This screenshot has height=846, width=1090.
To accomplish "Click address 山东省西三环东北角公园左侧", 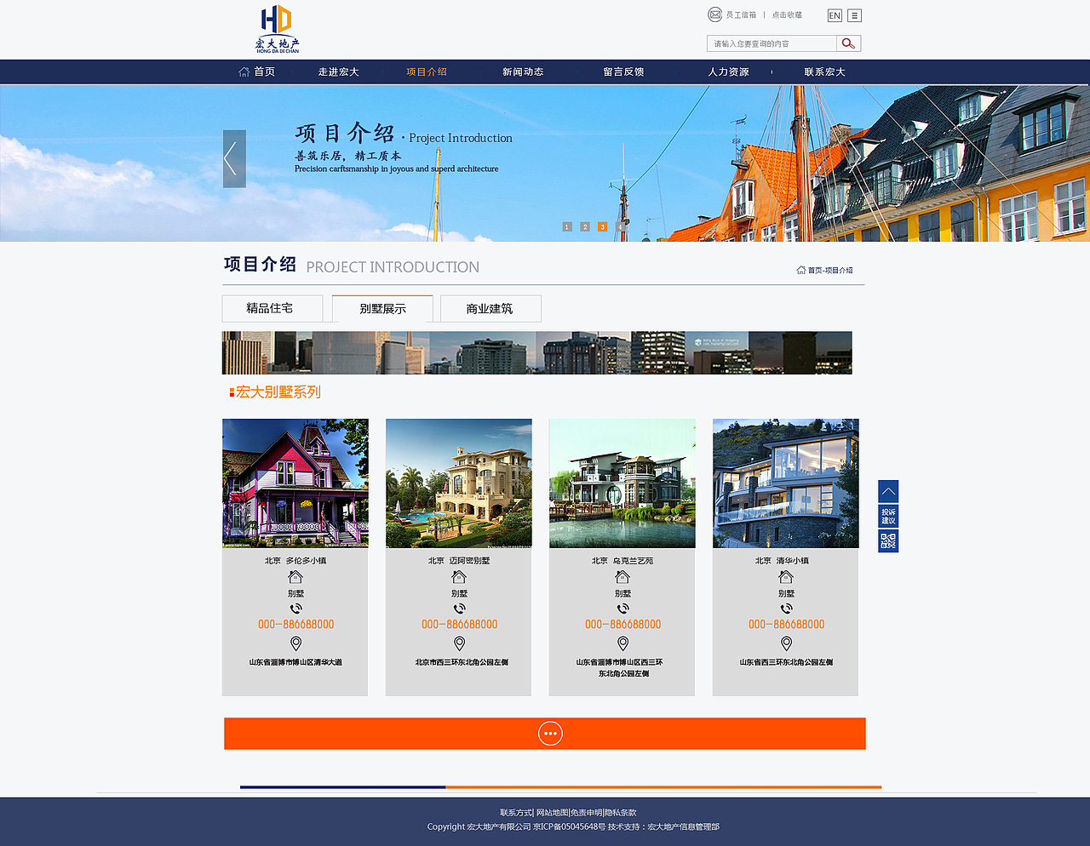I will click(x=786, y=662).
